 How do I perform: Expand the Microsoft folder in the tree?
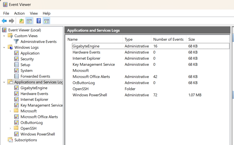[10, 111]
